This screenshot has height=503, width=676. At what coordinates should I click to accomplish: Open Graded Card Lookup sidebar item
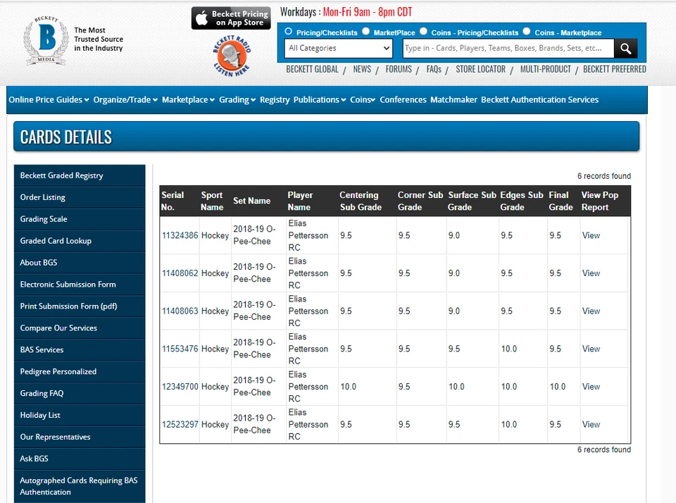pyautogui.click(x=80, y=241)
